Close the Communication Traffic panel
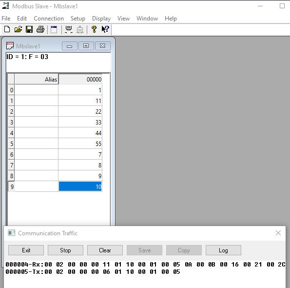The width and height of the screenshot is (290, 288). [x=278, y=233]
